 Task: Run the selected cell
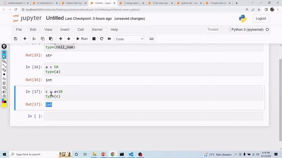coord(82,39)
